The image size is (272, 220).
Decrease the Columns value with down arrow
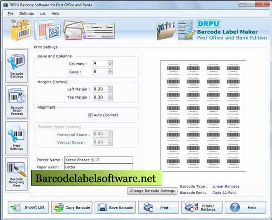click(x=110, y=65)
